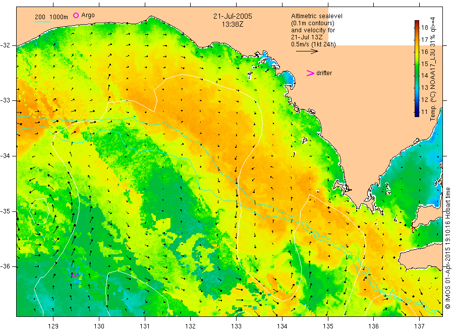Click the longitude label 132

pos(191,326)
